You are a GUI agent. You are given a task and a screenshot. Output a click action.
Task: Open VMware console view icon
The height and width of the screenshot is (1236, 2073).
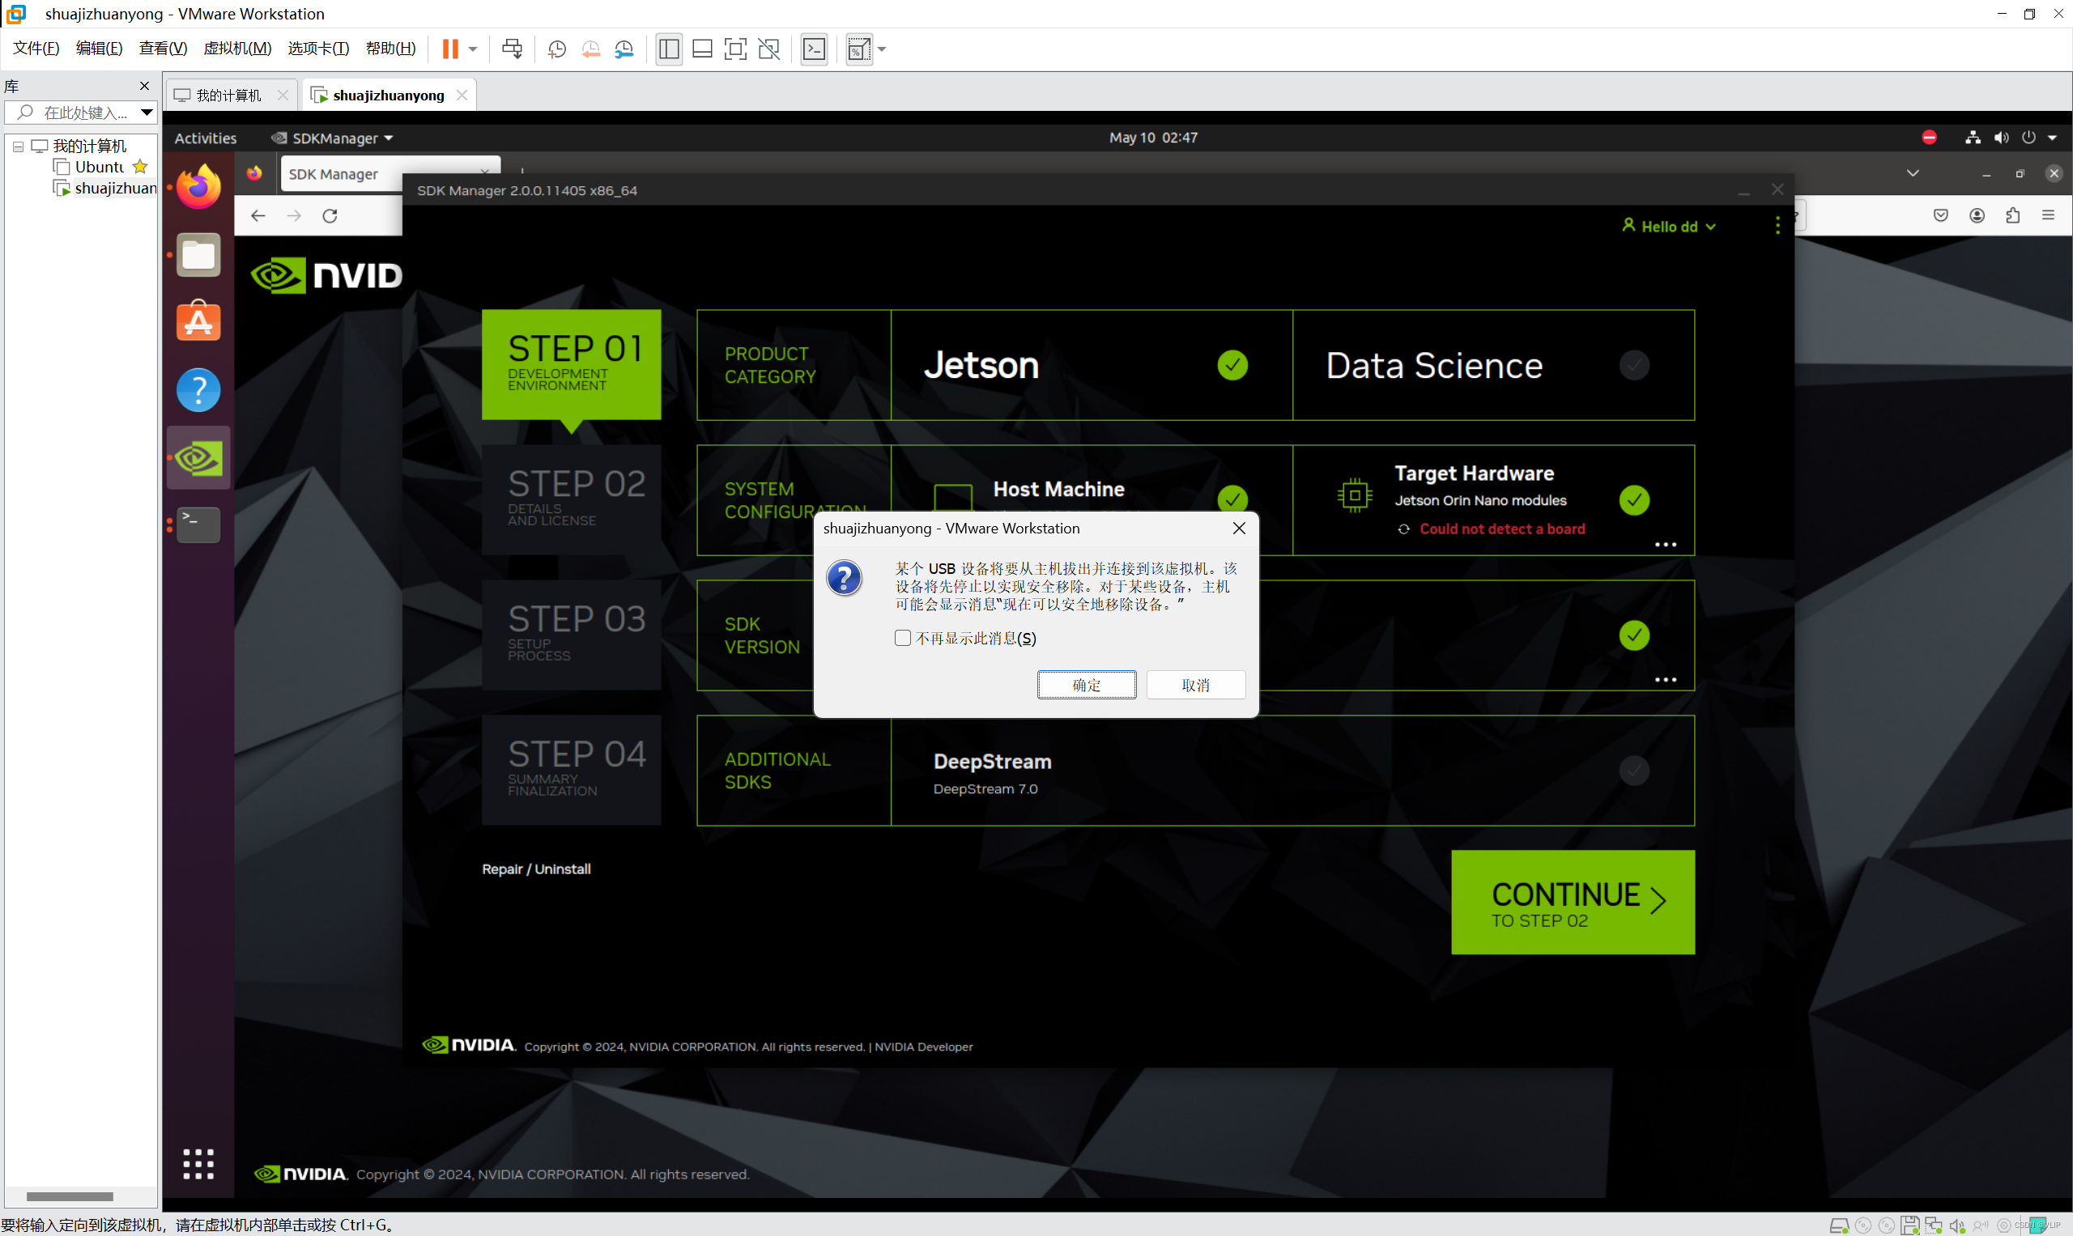[814, 49]
